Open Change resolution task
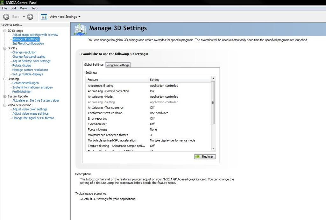 (24, 52)
